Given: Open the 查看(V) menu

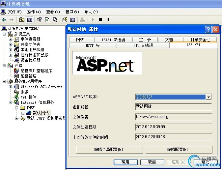Looking at the screenshot, I should point(53,12).
